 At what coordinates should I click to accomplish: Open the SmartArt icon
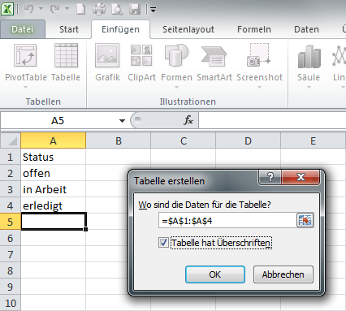coord(214,56)
